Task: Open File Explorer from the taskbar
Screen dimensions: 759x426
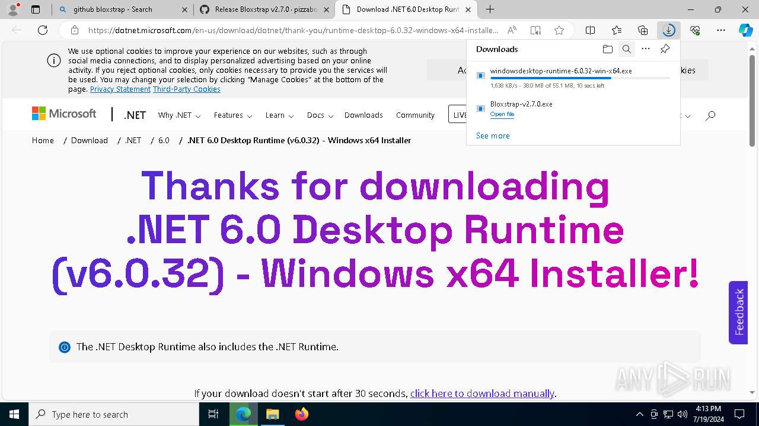Action: (272, 414)
